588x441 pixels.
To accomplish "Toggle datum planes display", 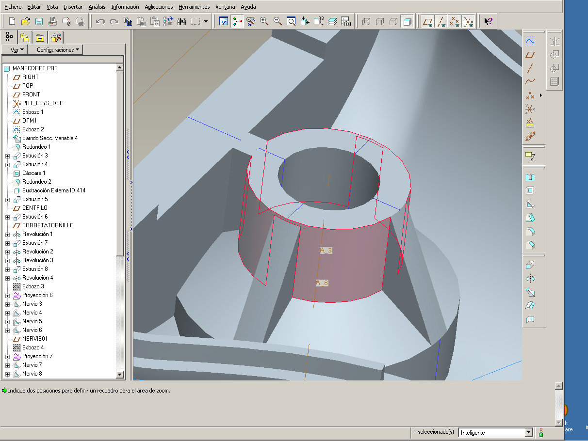I will (x=427, y=21).
